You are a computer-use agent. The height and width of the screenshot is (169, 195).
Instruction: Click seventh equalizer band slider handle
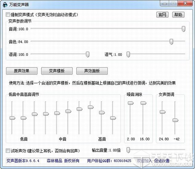tap(80, 109)
